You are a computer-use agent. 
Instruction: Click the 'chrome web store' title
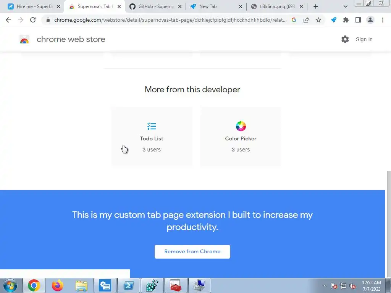point(71,39)
